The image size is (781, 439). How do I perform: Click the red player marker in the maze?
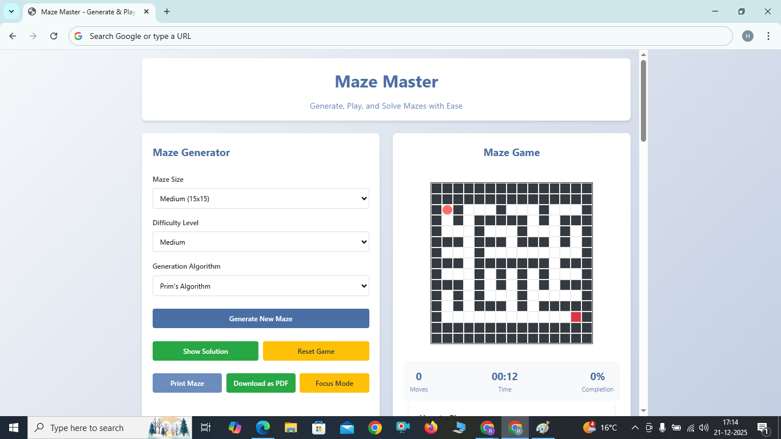[x=447, y=209]
